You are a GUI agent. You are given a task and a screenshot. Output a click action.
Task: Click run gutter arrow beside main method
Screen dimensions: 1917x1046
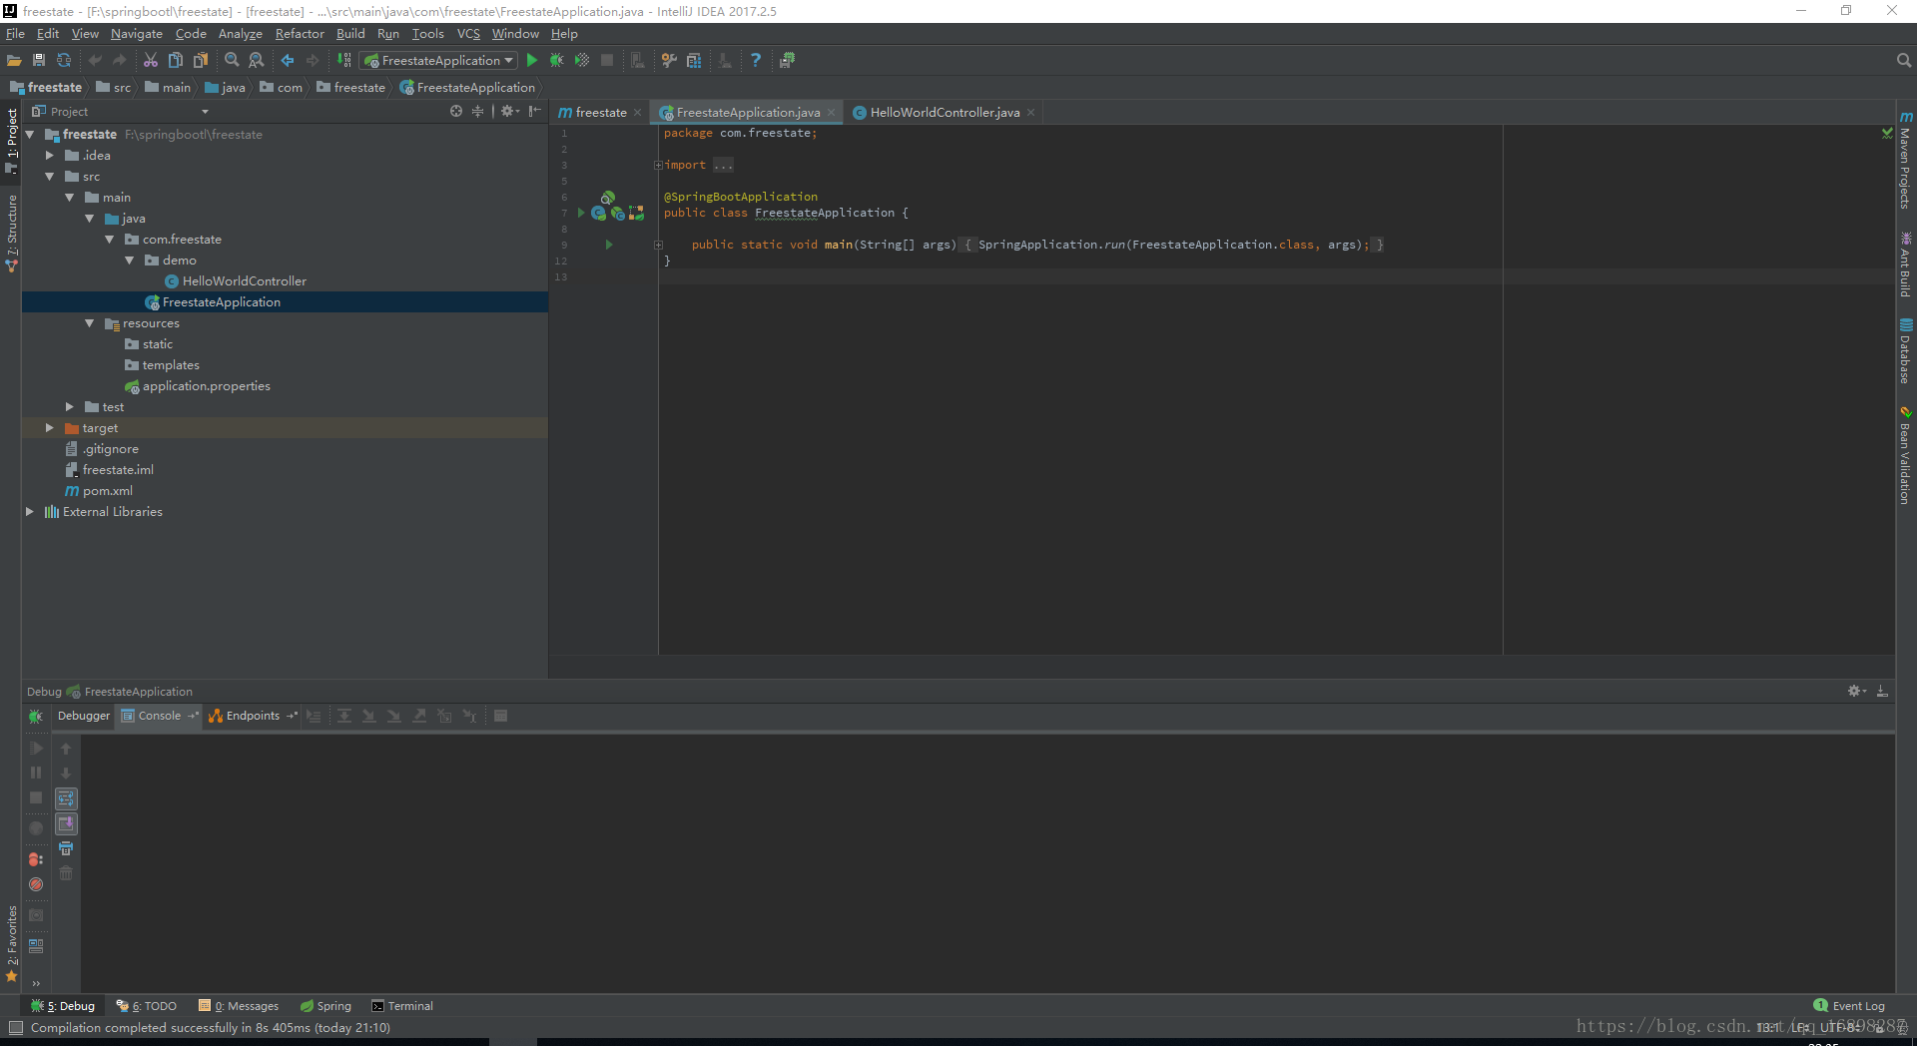608,245
